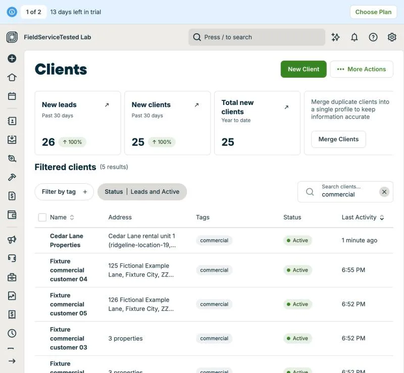Viewport: 404px width, 373px height.
Task: Click the '100%' badge under New leads
Action: pos(72,142)
